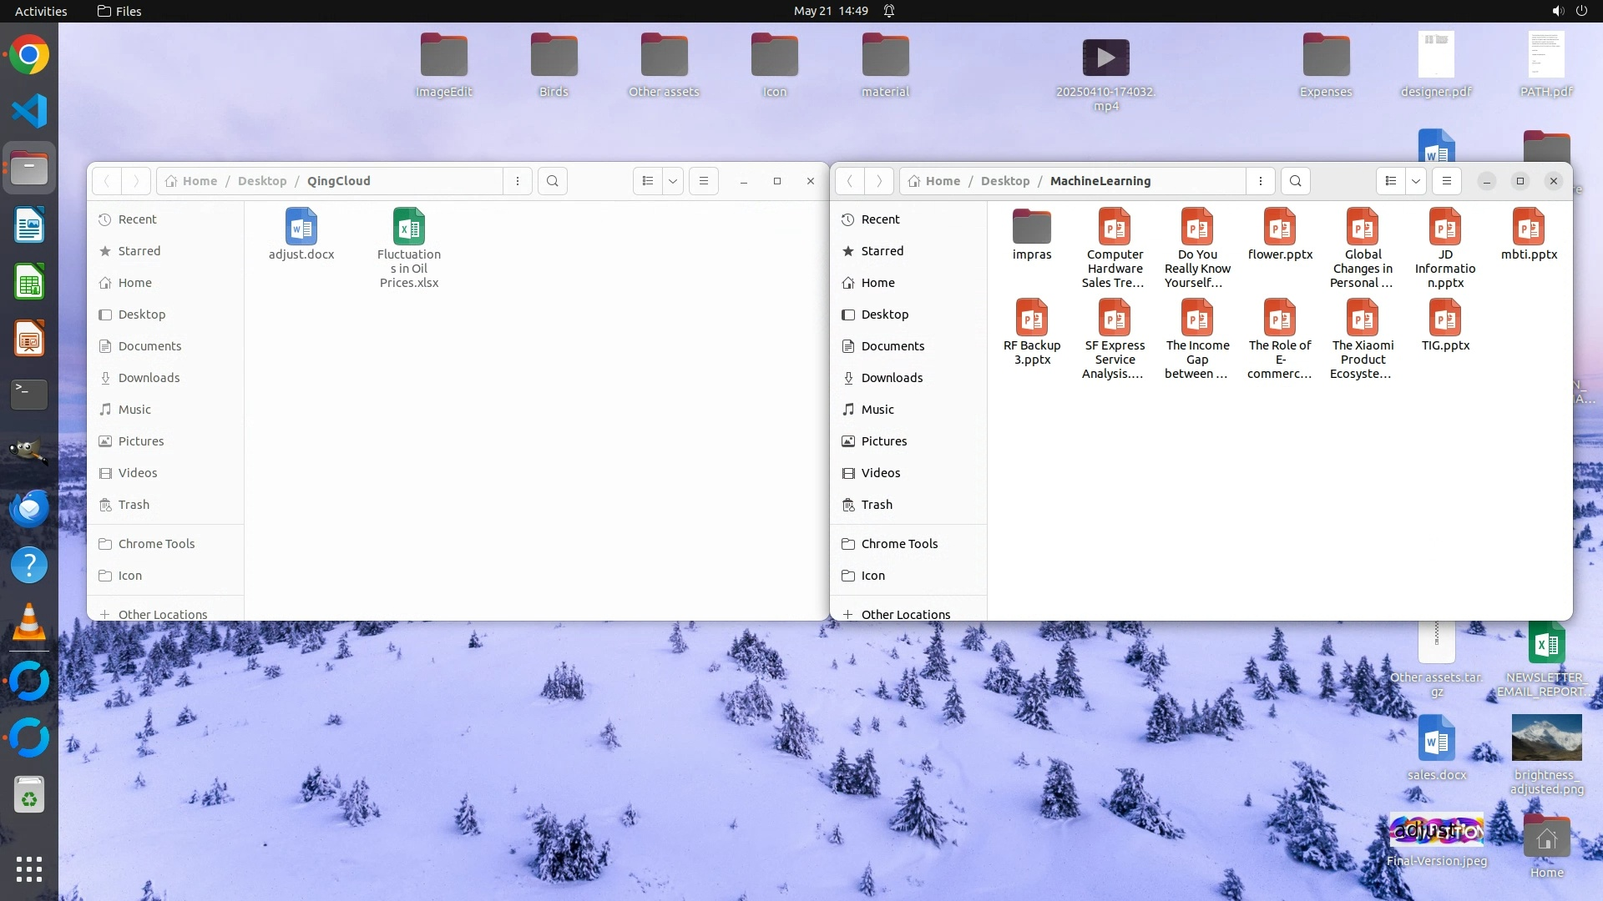Open Downloads in QingCloud window sidebar
The height and width of the screenshot is (901, 1603).
[149, 378]
